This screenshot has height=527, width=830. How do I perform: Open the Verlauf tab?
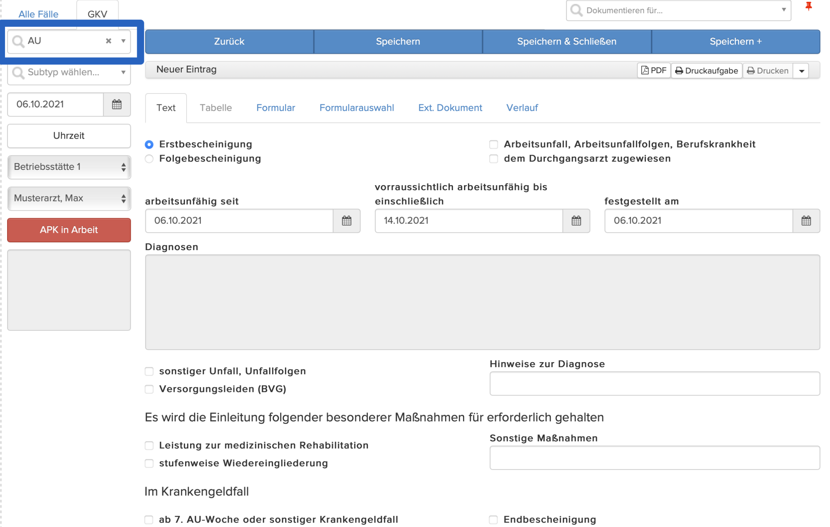(522, 108)
